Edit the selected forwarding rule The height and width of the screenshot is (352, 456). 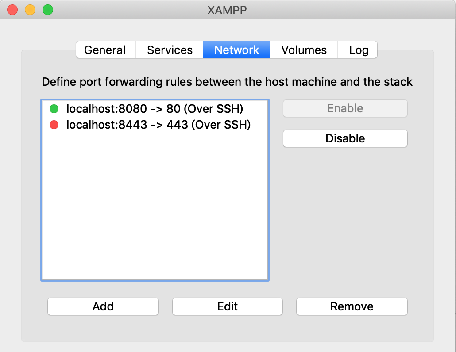(228, 306)
